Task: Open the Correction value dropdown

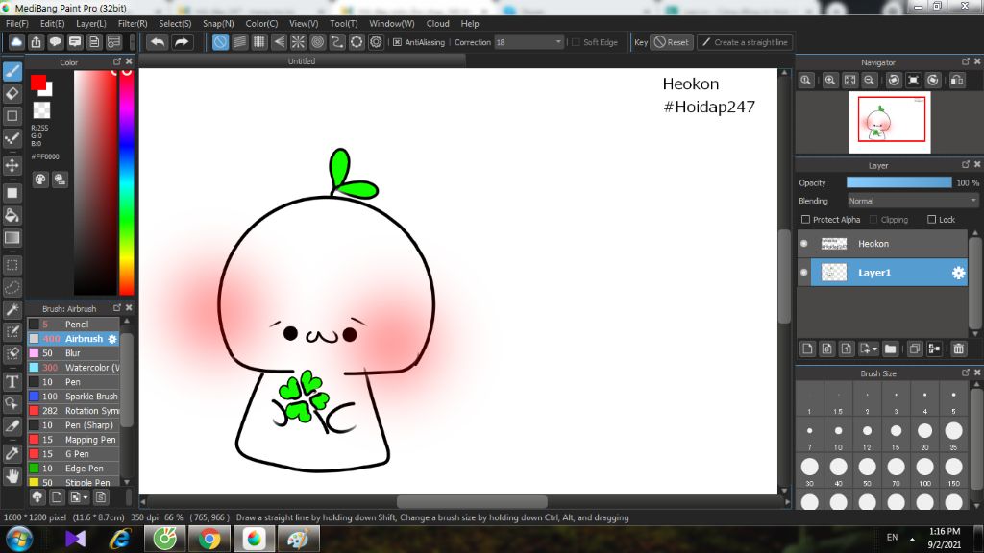Action: (x=558, y=42)
